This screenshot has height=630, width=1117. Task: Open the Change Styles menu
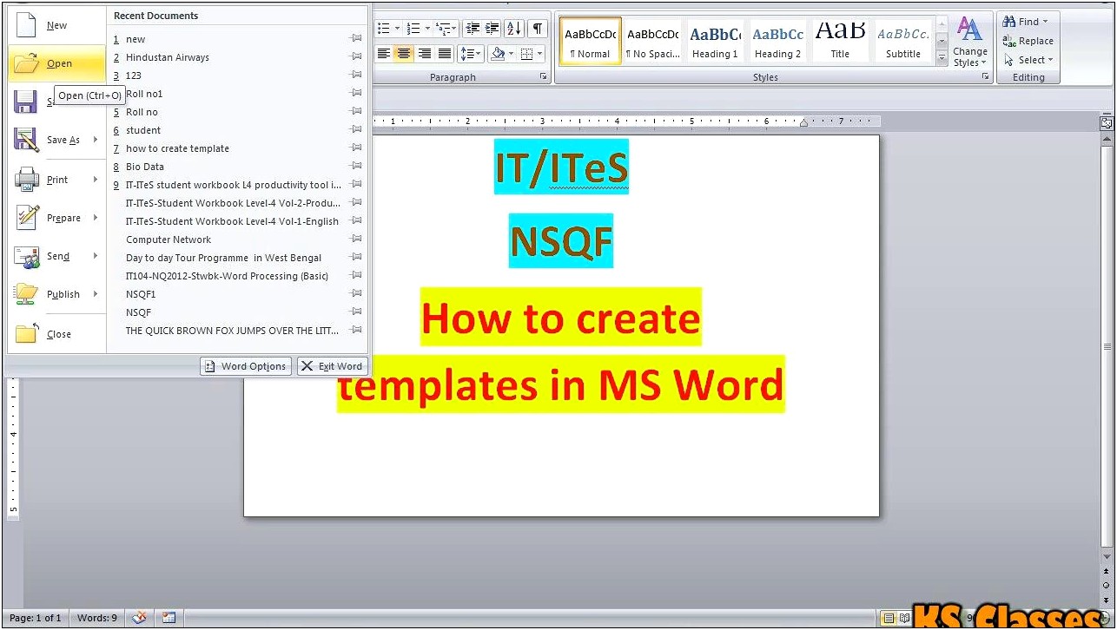pyautogui.click(x=969, y=43)
